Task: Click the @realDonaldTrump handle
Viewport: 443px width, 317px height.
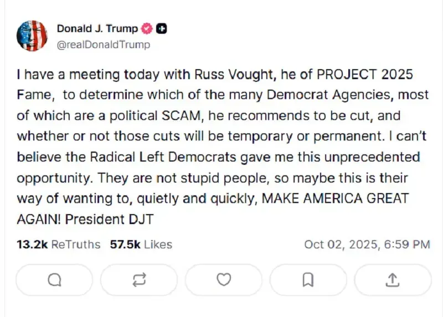Action: pos(104,44)
